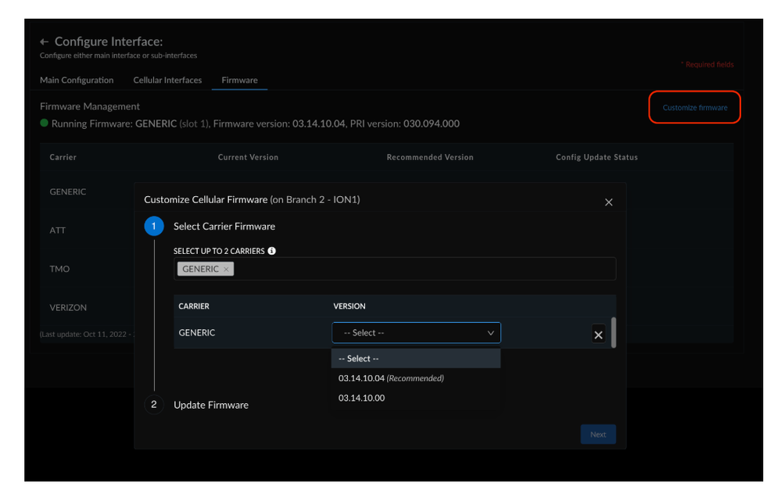Click the Config Update Status column header
The height and width of the screenshot is (493, 781).
pos(596,157)
